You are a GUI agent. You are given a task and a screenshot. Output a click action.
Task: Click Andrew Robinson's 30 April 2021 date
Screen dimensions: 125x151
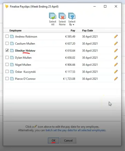(90, 37)
